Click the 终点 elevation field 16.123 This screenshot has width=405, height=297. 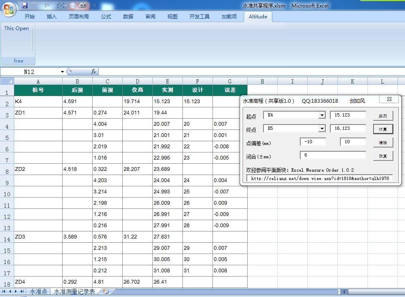(x=348, y=128)
